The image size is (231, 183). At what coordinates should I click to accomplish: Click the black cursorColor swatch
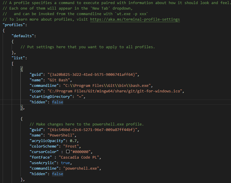tap(68, 152)
